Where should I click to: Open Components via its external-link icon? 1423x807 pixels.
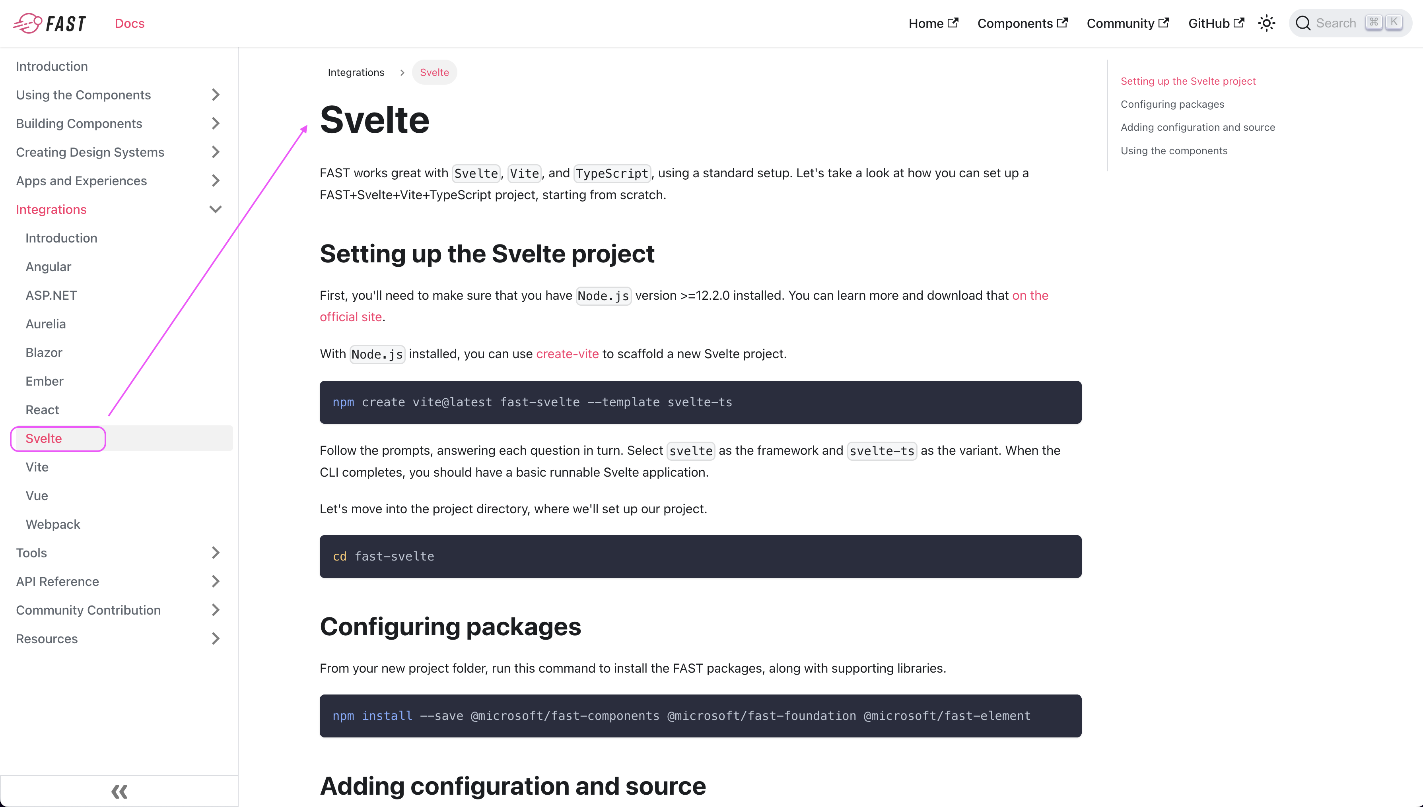pos(1063,22)
